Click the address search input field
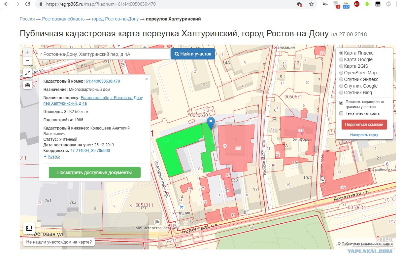The width and height of the screenshot is (401, 261). tap(104, 54)
